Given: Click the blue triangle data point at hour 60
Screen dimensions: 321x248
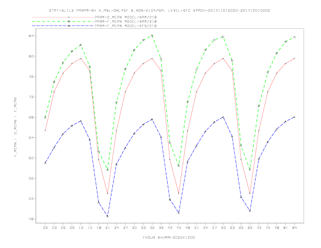Looking at the screenshot, I should point(223,117).
